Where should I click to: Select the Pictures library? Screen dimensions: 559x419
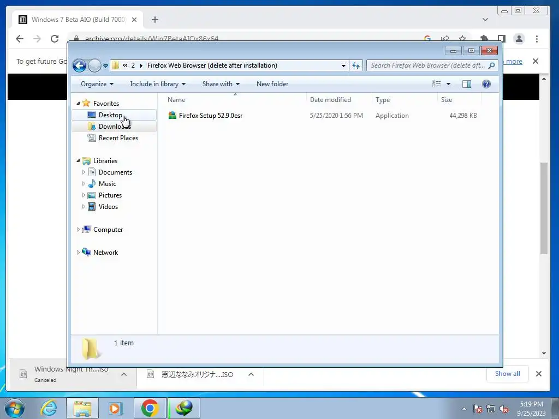coord(110,195)
